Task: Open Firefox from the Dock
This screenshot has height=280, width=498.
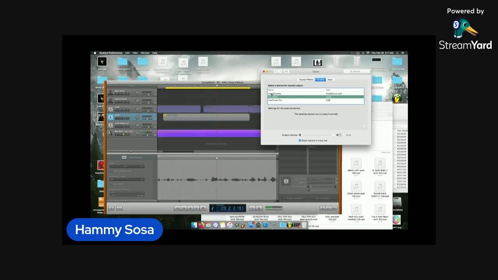Action: pyautogui.click(x=201, y=225)
